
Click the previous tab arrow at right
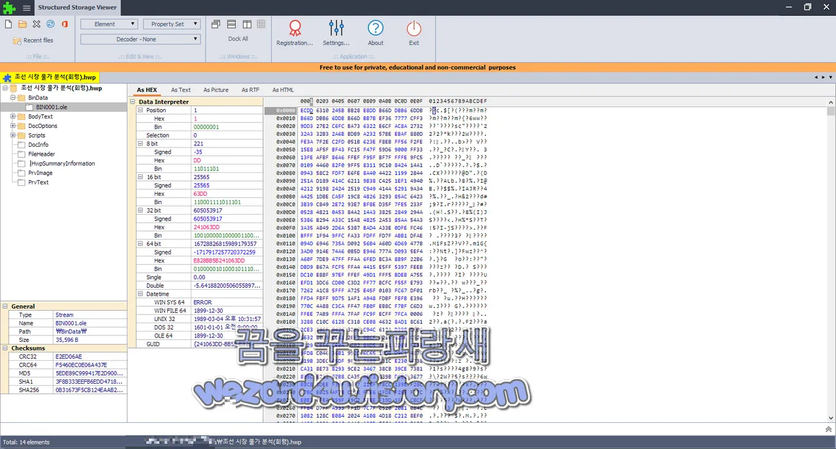tap(816, 77)
